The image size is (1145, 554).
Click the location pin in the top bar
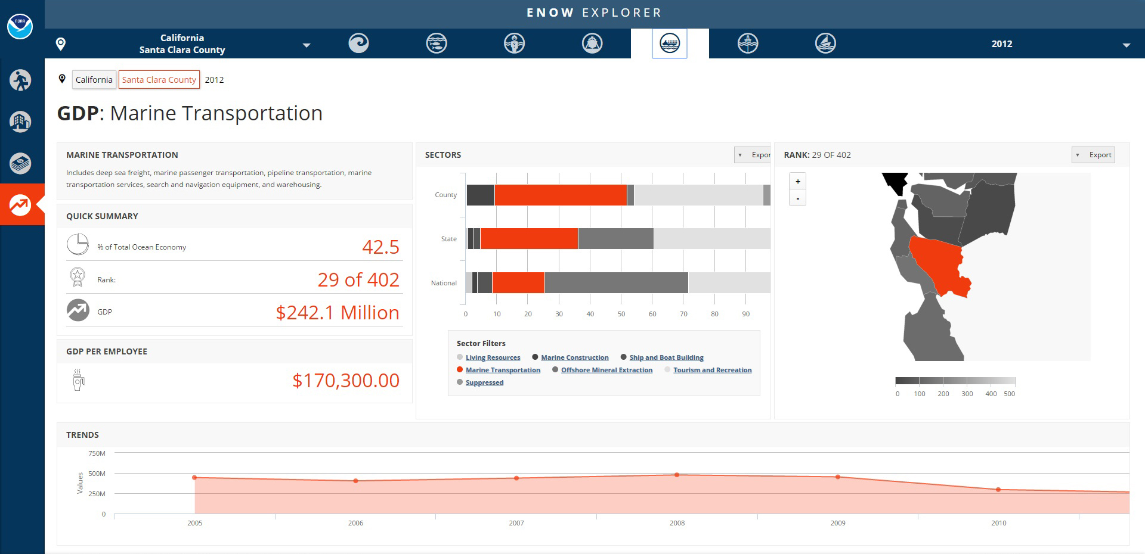tap(61, 43)
